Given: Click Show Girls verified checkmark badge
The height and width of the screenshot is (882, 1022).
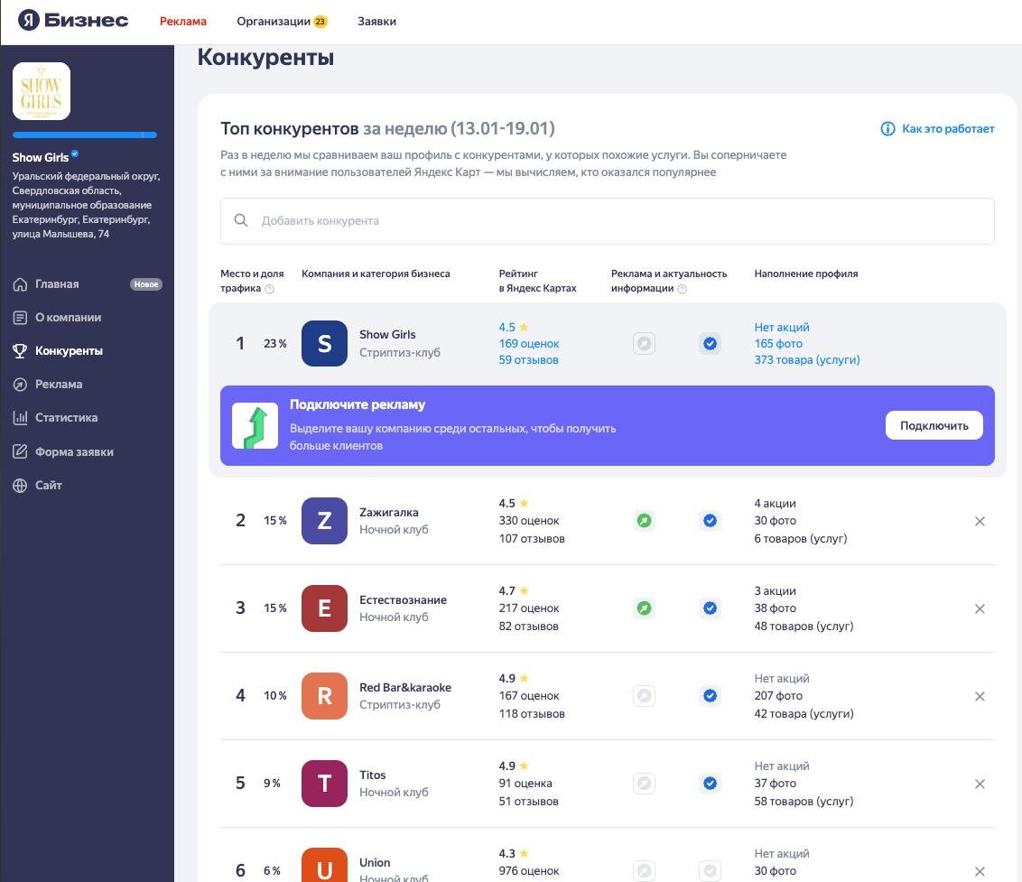Looking at the screenshot, I should (710, 343).
